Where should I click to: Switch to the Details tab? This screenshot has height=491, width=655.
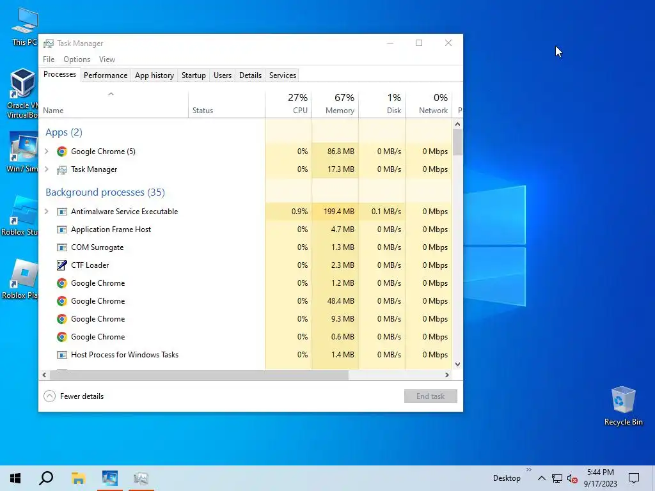pos(250,75)
